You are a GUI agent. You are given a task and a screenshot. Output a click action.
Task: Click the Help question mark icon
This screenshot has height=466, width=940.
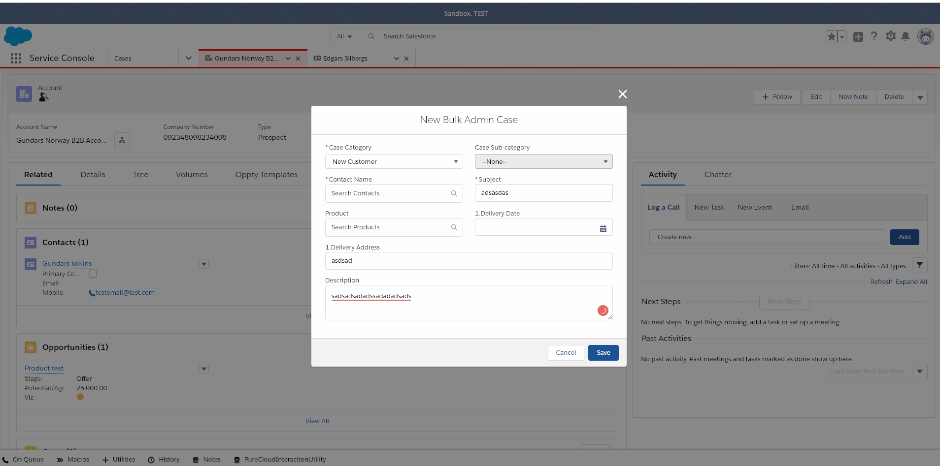(x=873, y=36)
